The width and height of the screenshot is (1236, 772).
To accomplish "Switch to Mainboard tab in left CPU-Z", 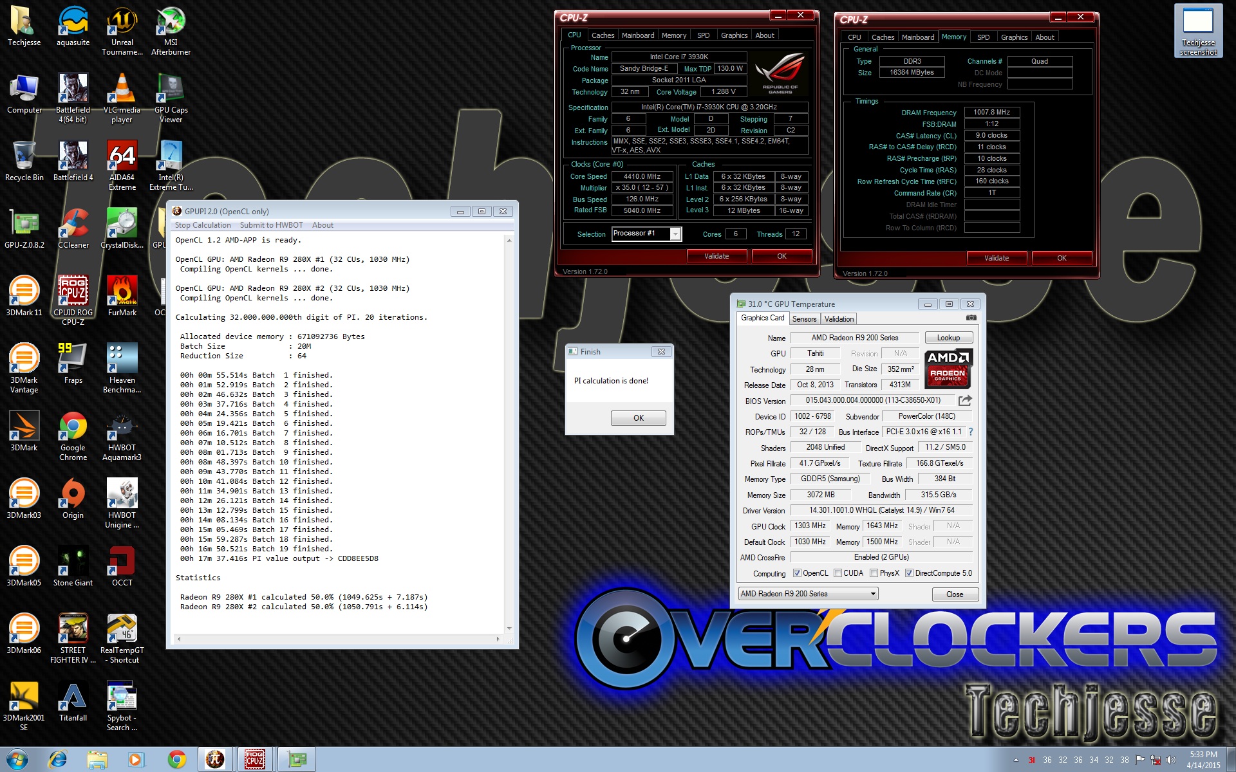I will (x=638, y=35).
